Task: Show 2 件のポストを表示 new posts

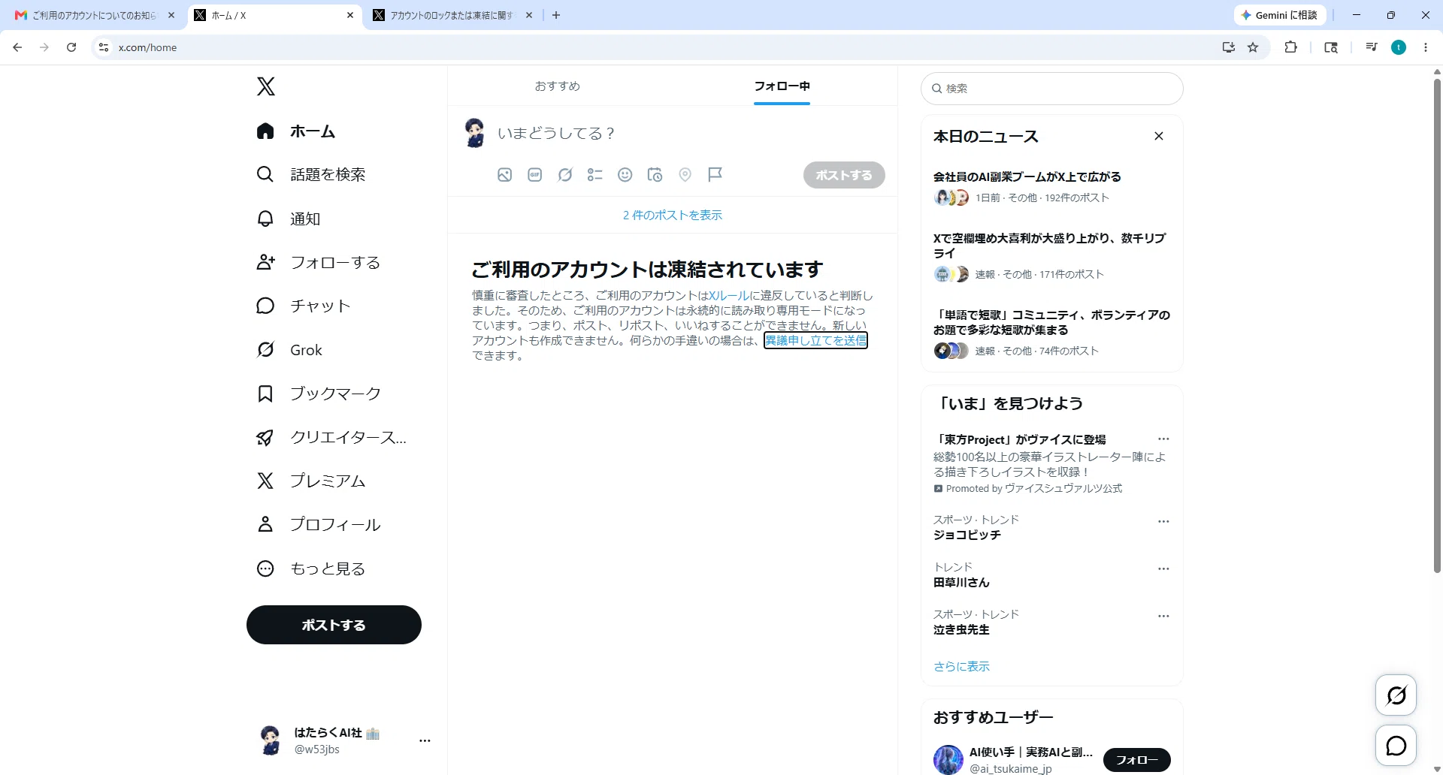Action: 673,215
